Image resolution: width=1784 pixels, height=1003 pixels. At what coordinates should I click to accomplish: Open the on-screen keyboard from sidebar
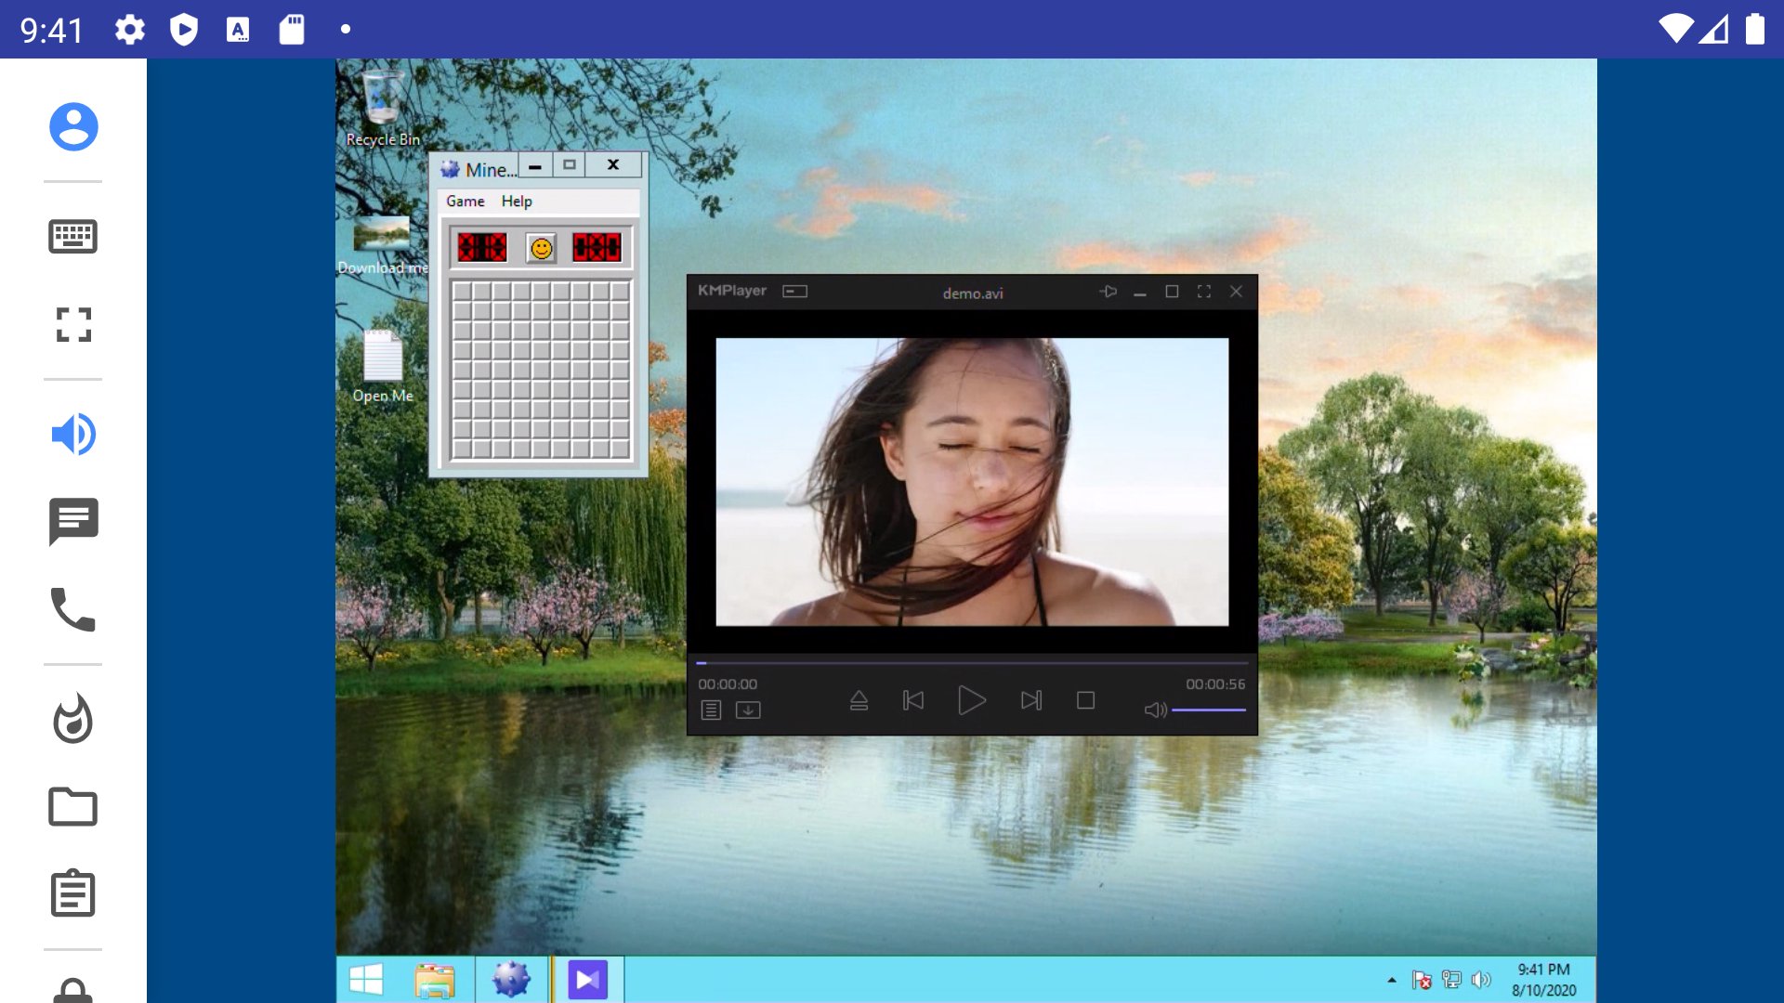click(73, 237)
